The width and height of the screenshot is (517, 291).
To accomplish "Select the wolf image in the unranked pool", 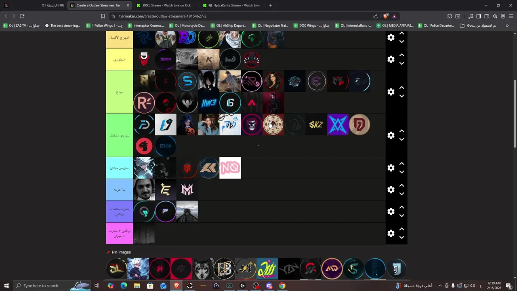I will (x=203, y=268).
